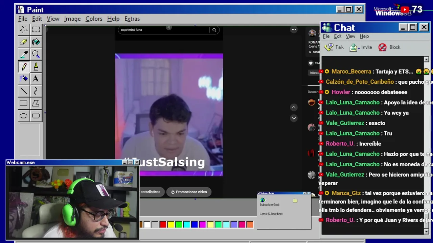The image size is (433, 243).
Task: Click the Latest Subscribers label
Action: 271,214
